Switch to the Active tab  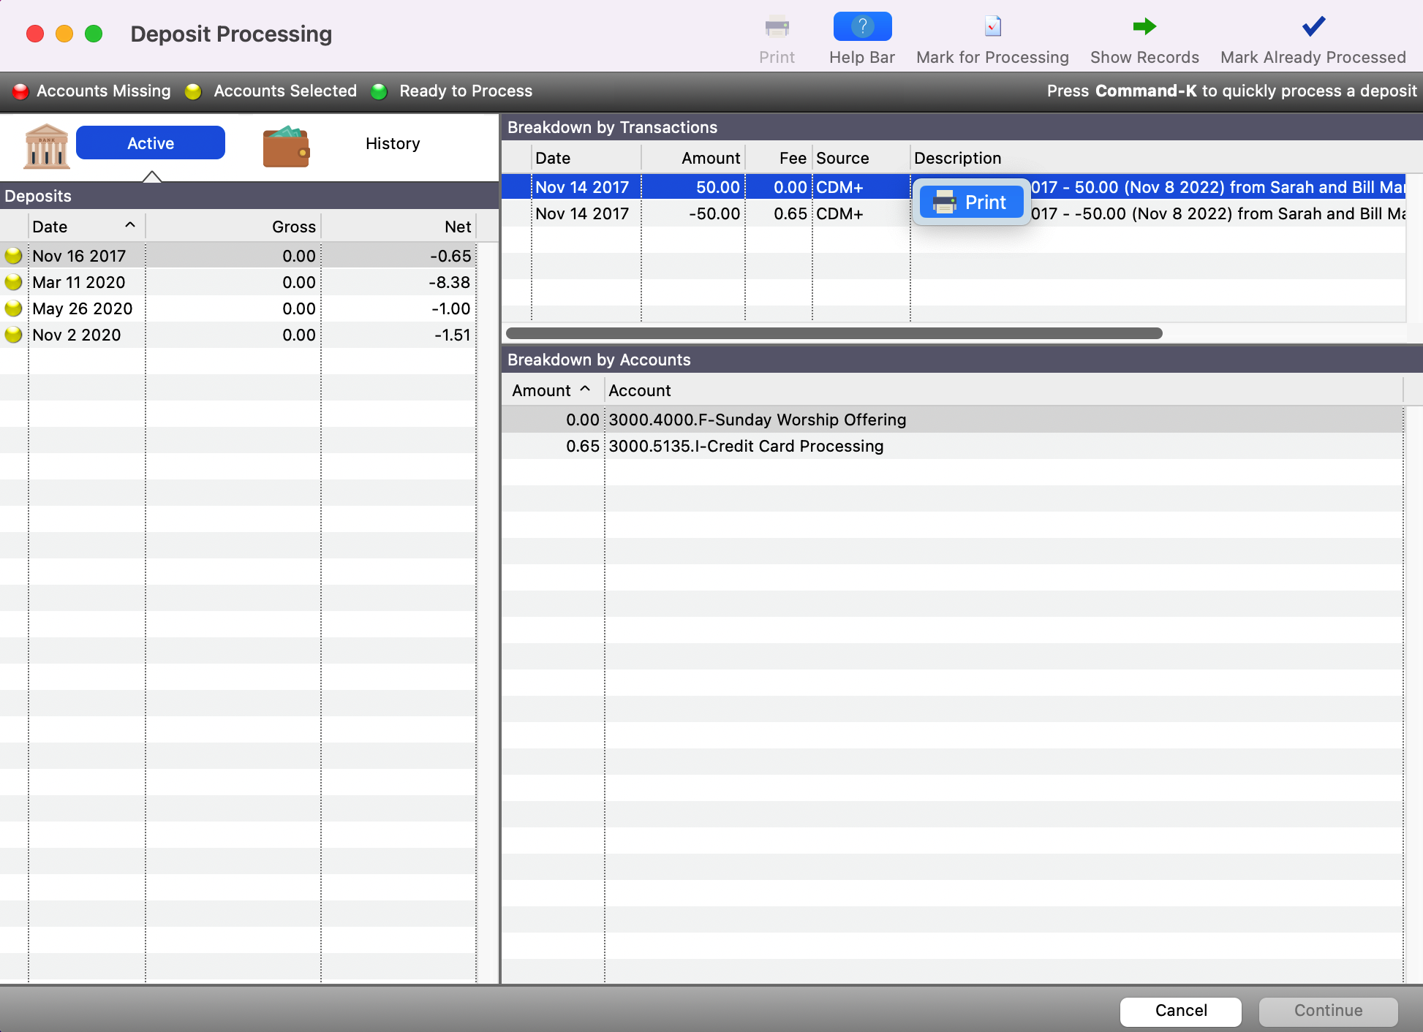150,143
